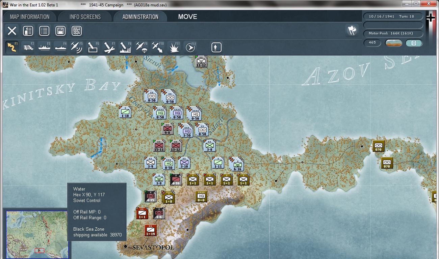
Task: Select the 15-11 unit counter
Action: [159, 146]
